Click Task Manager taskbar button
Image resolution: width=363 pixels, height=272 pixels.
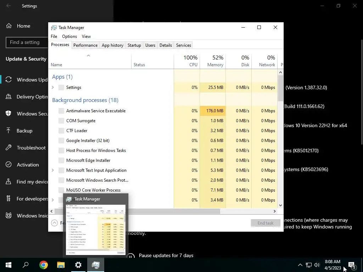pyautogui.click(x=96, y=265)
